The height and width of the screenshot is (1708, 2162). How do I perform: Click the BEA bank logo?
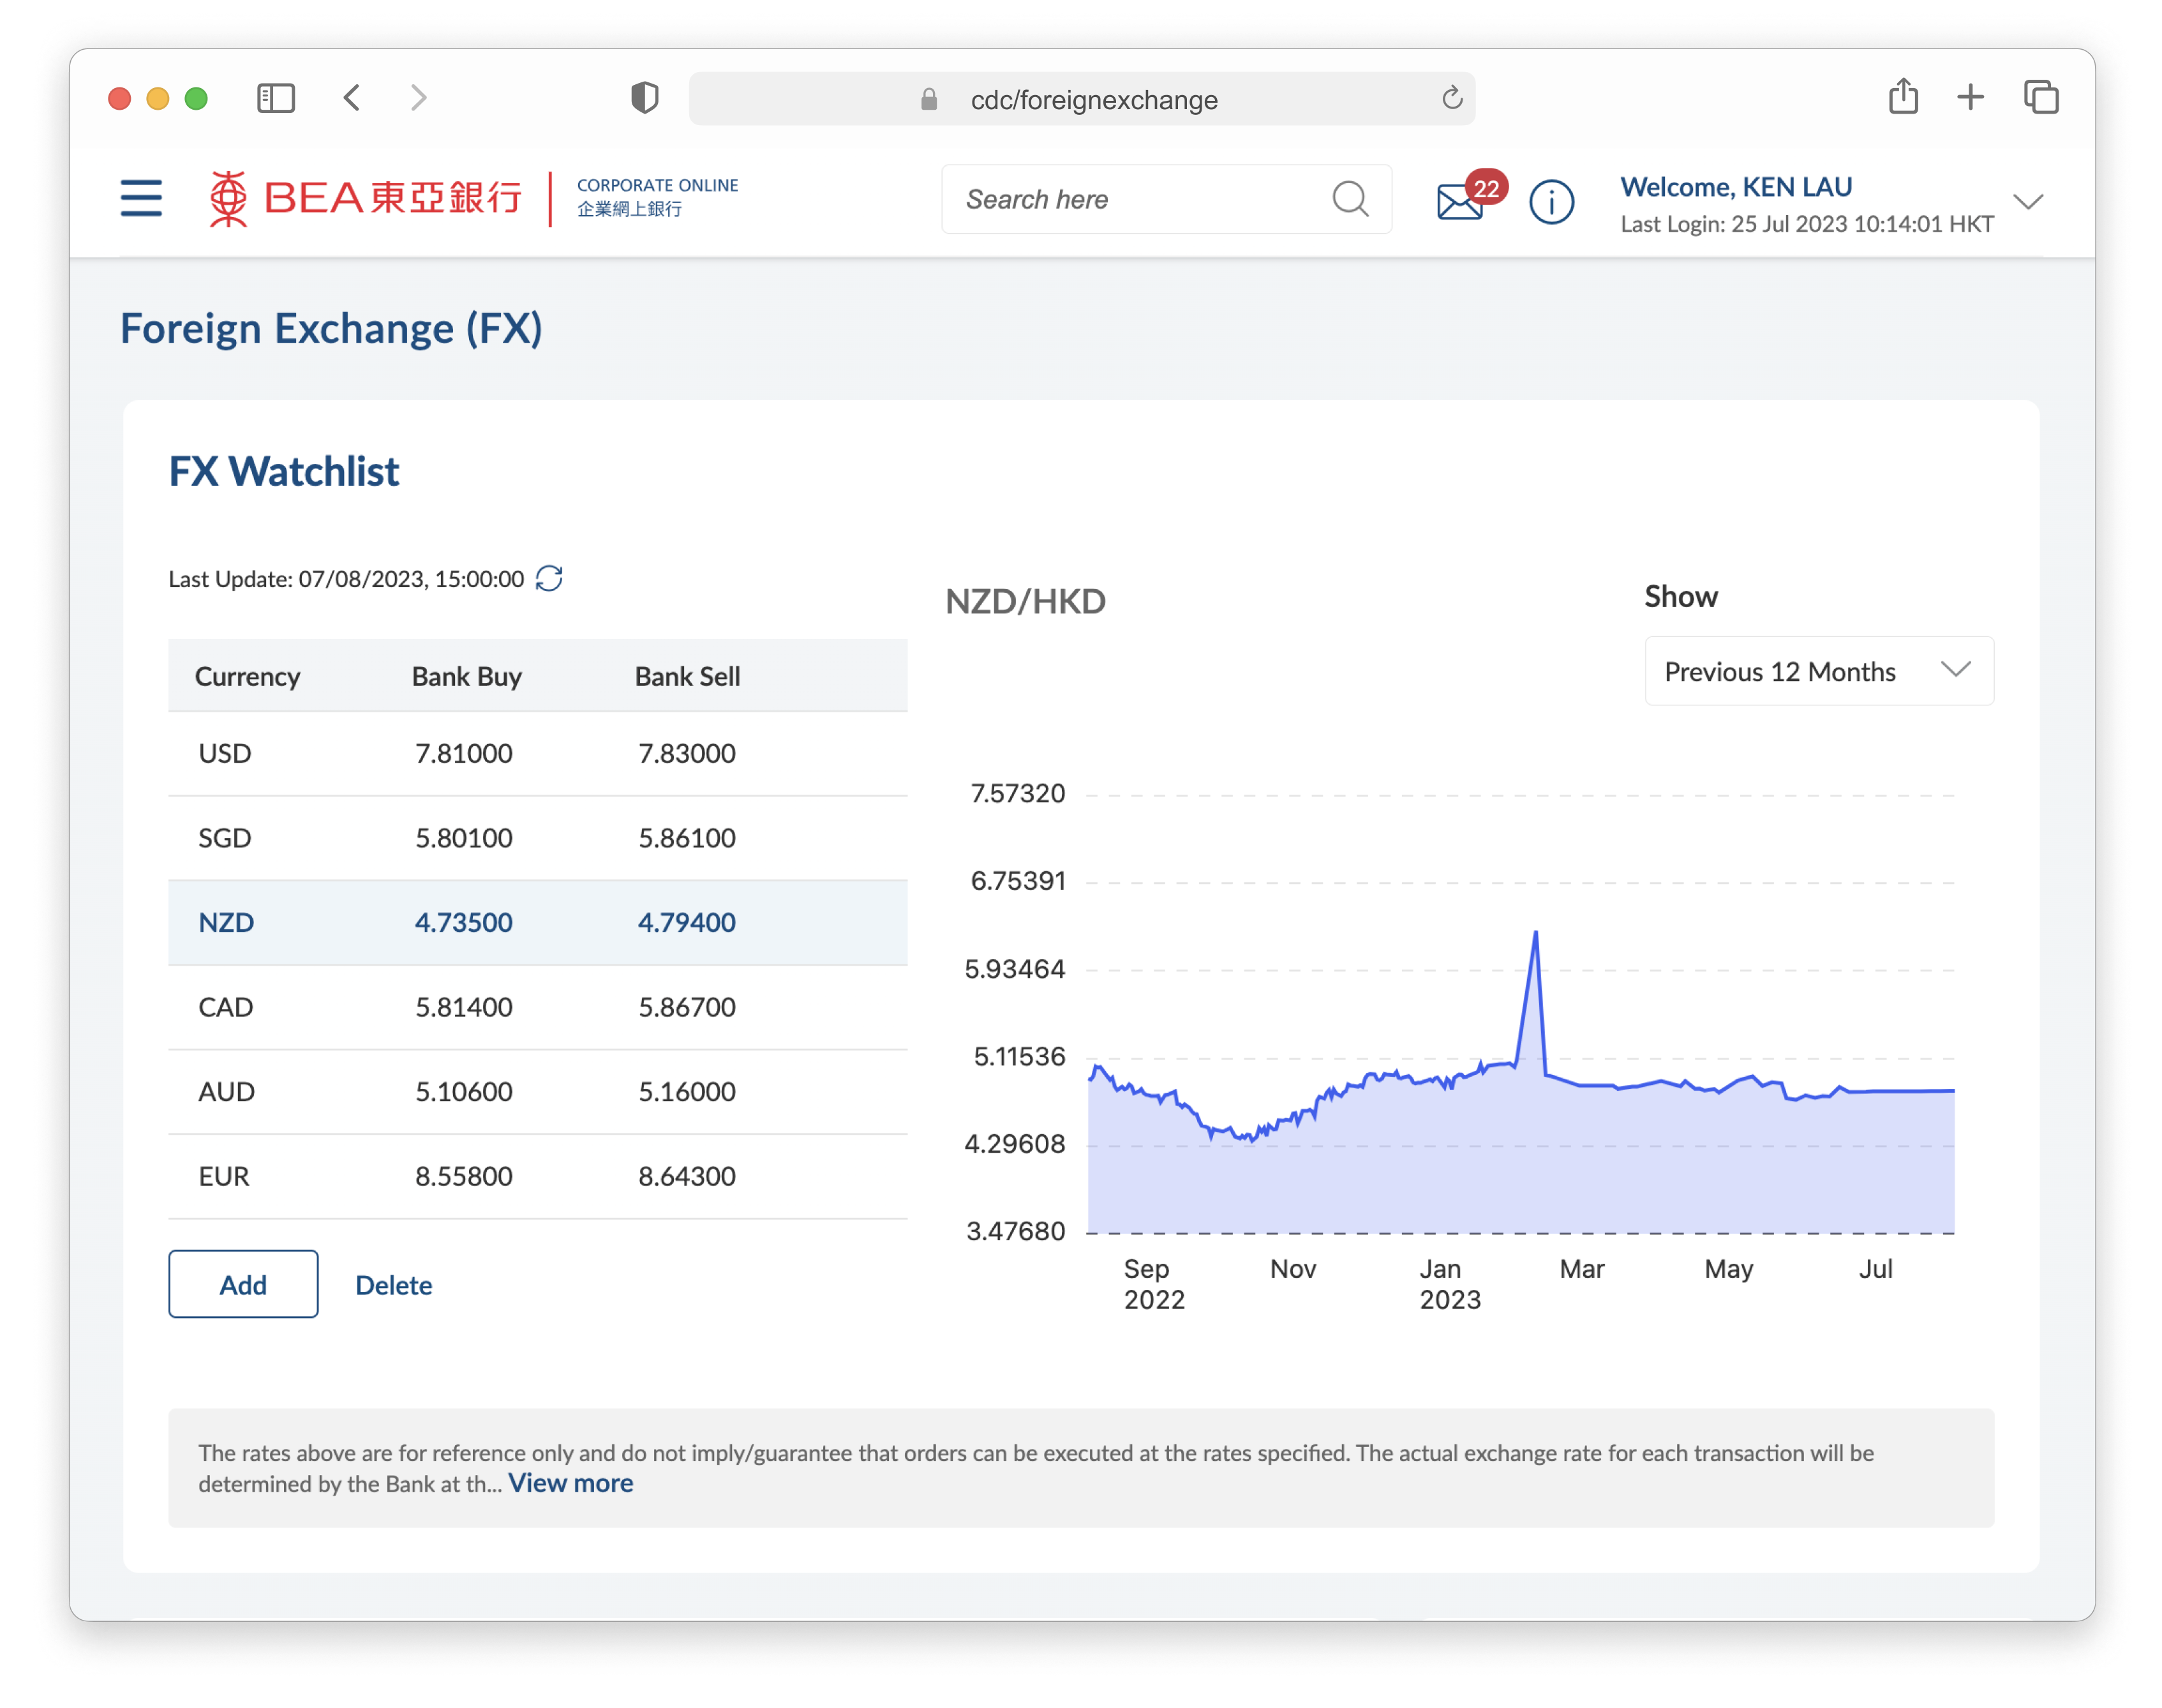365,198
